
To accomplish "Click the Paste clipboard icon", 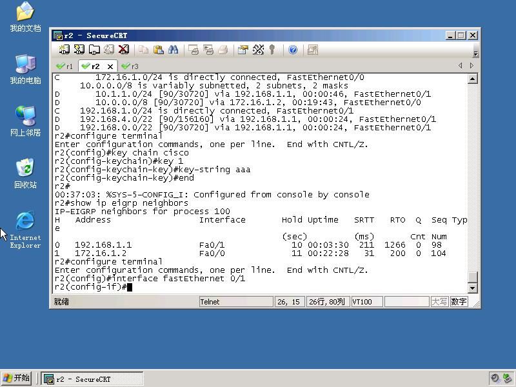I will [158, 50].
